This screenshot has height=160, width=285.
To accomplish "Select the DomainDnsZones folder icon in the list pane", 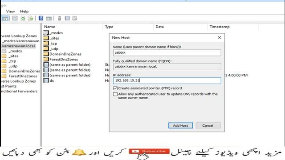I will 46,54.
